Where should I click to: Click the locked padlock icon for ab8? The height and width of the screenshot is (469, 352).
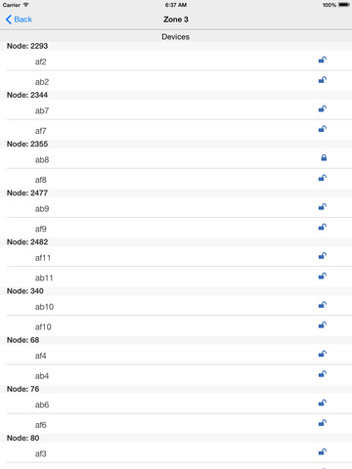pos(324,157)
